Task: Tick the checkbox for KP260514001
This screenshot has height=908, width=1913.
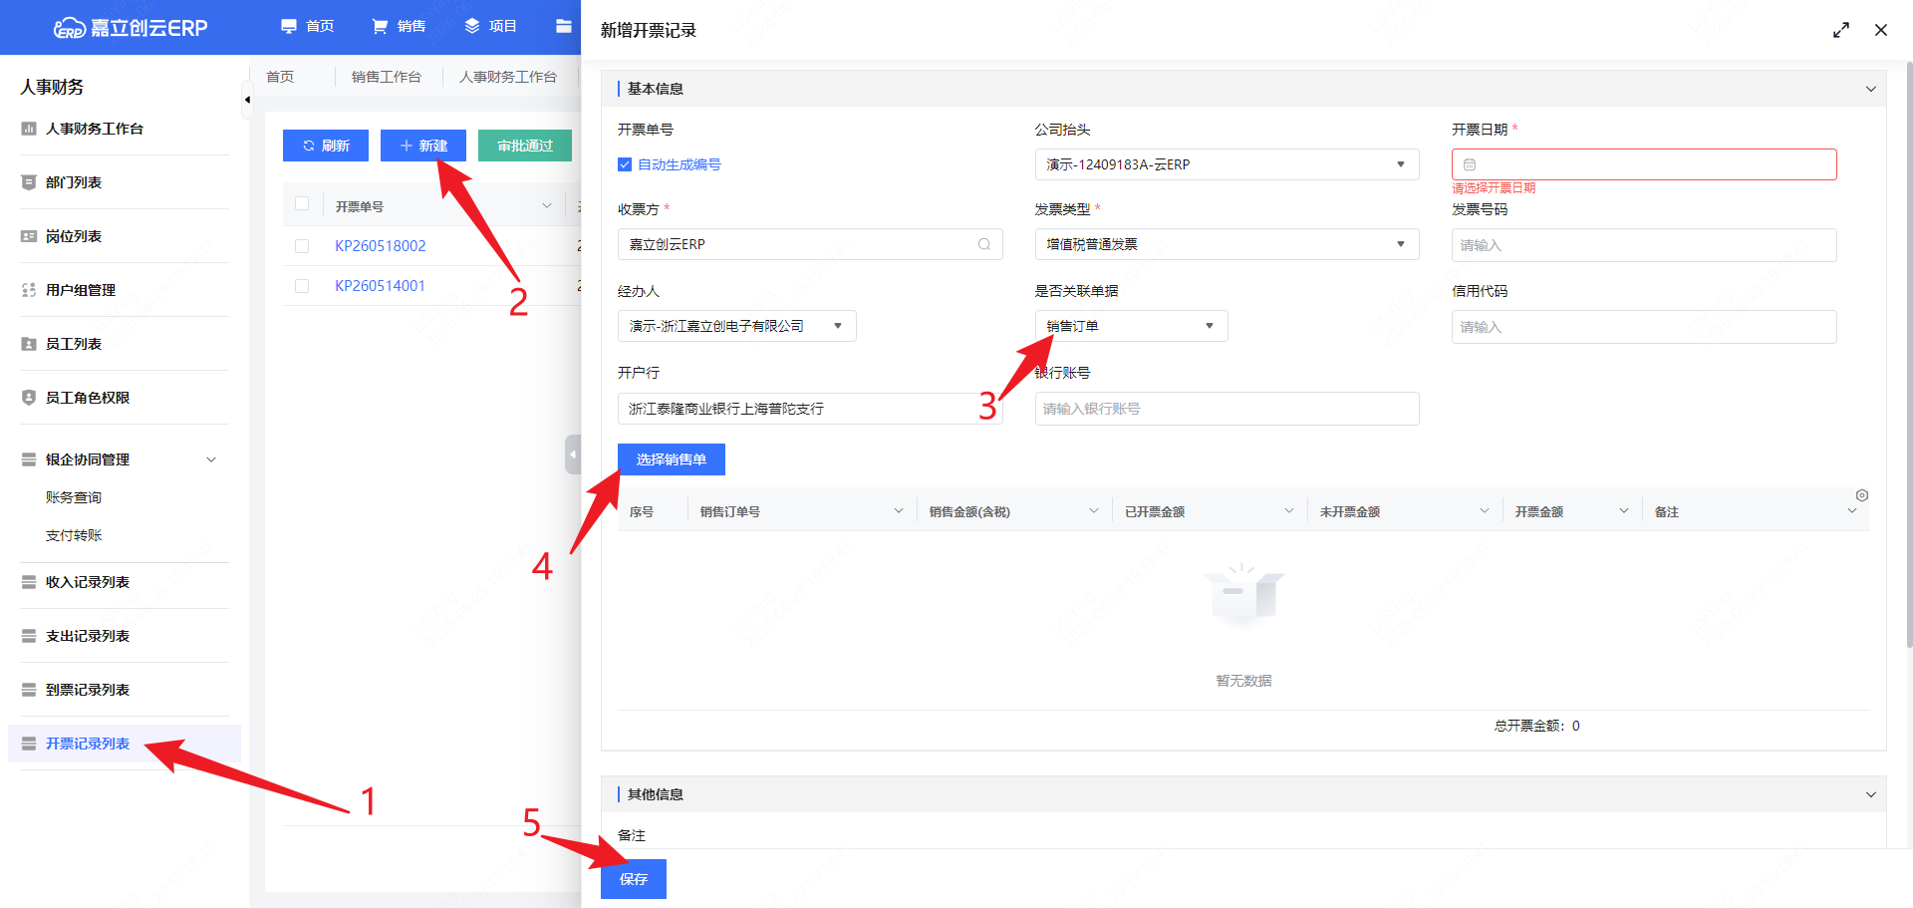Action: [302, 286]
